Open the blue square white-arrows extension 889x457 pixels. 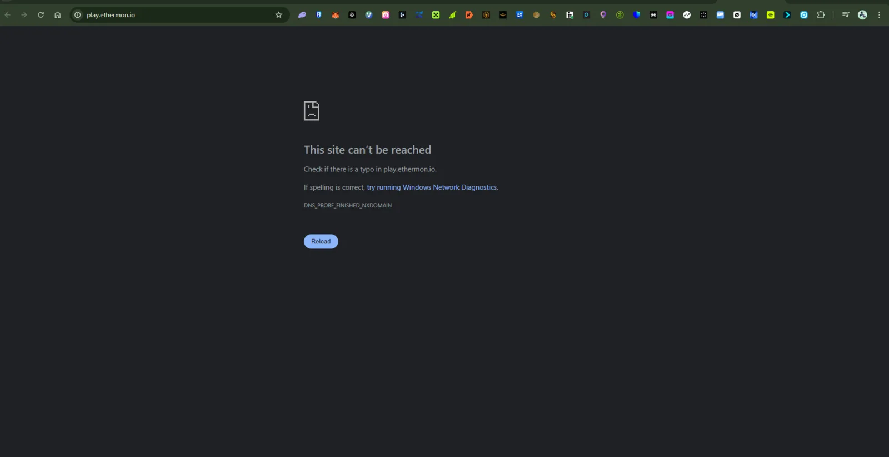point(520,15)
